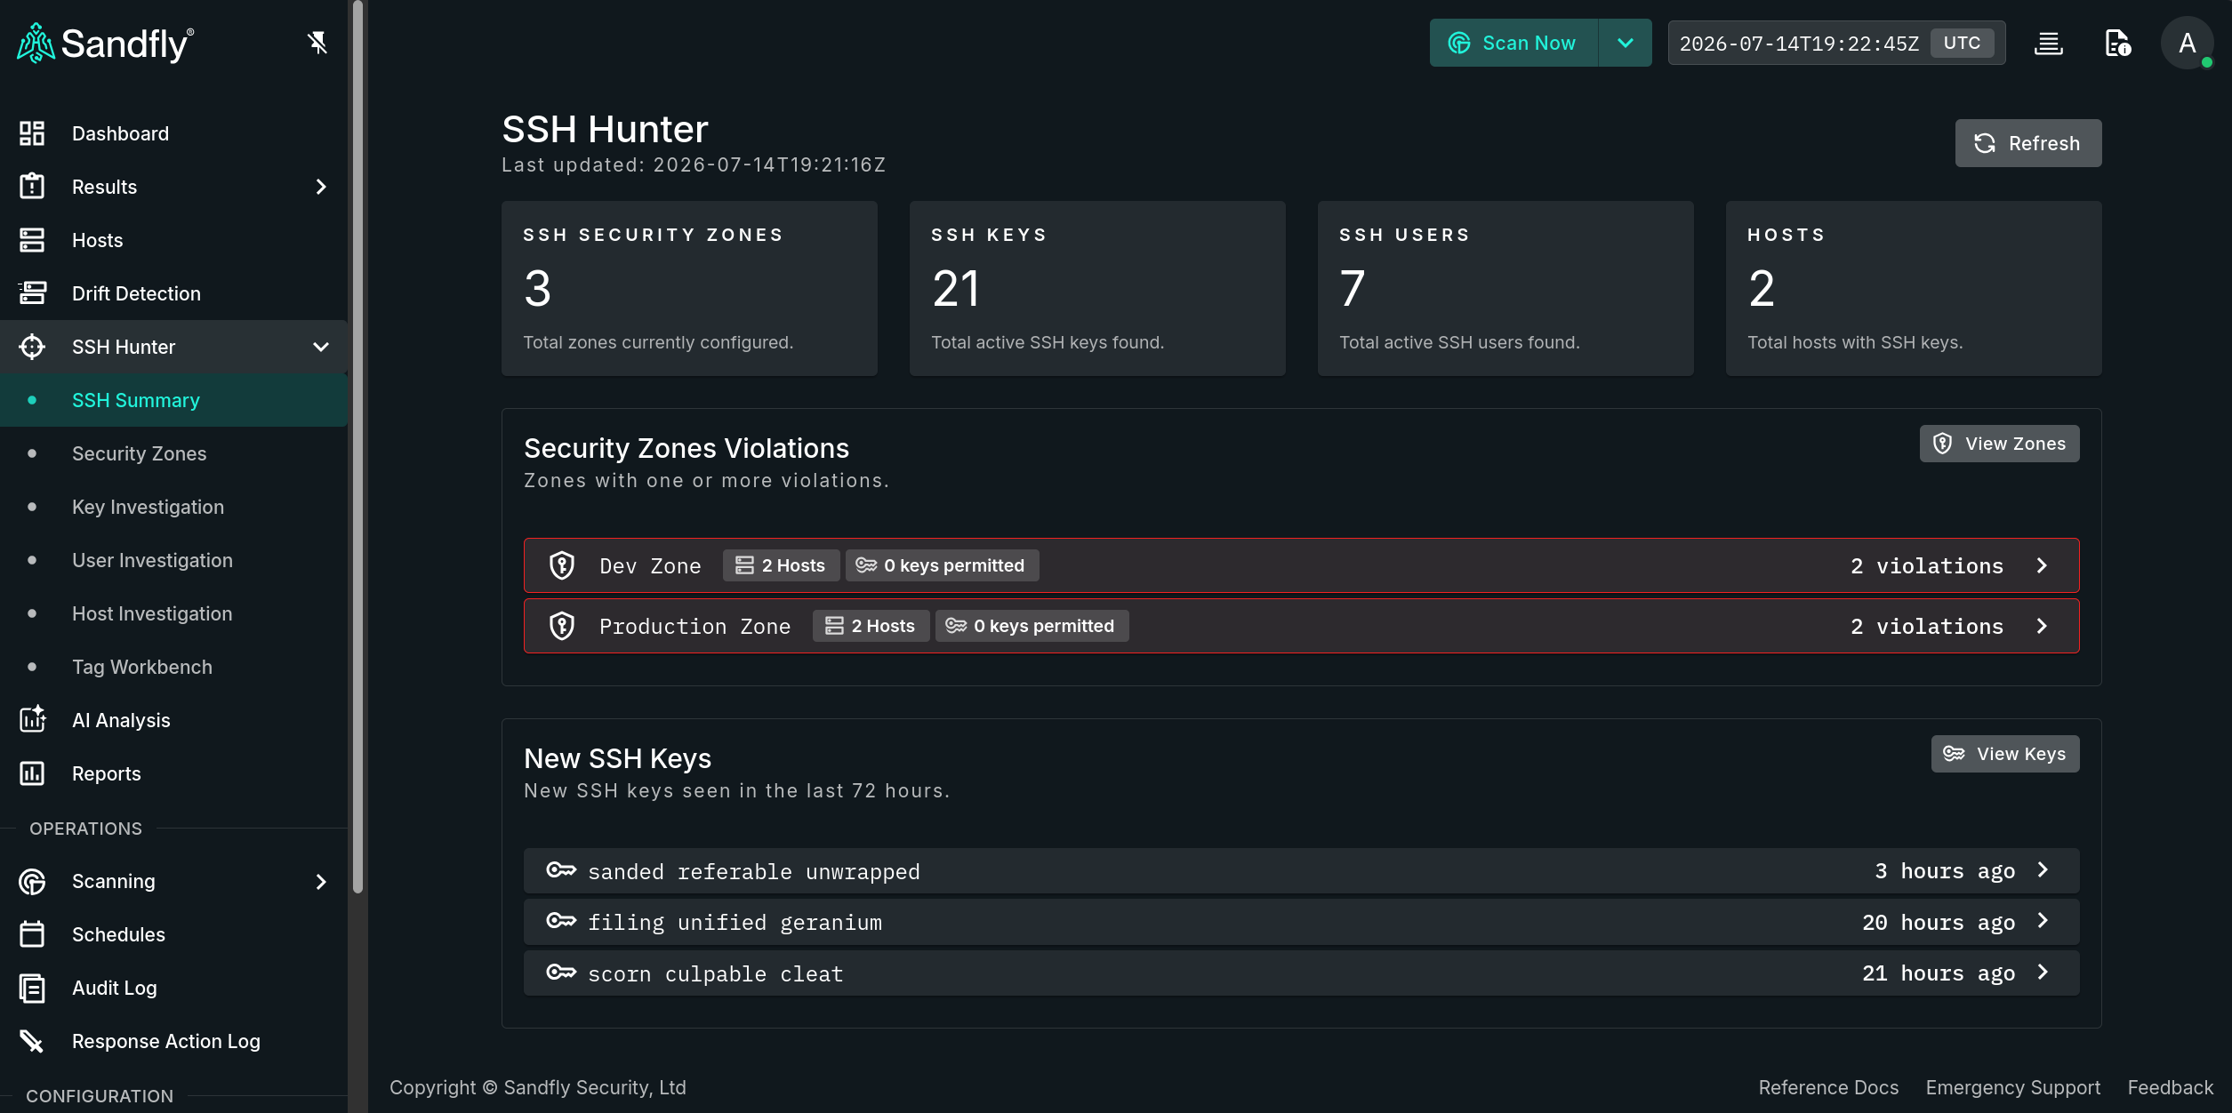
Task: Select SSH Summary menu item
Action: tap(174, 400)
